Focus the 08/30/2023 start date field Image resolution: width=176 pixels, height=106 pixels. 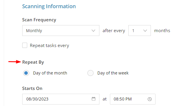[61, 99]
